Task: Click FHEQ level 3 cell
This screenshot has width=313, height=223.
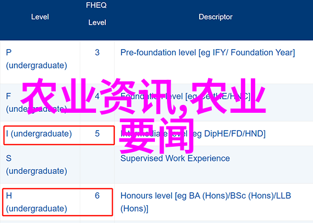Action: click(x=97, y=53)
